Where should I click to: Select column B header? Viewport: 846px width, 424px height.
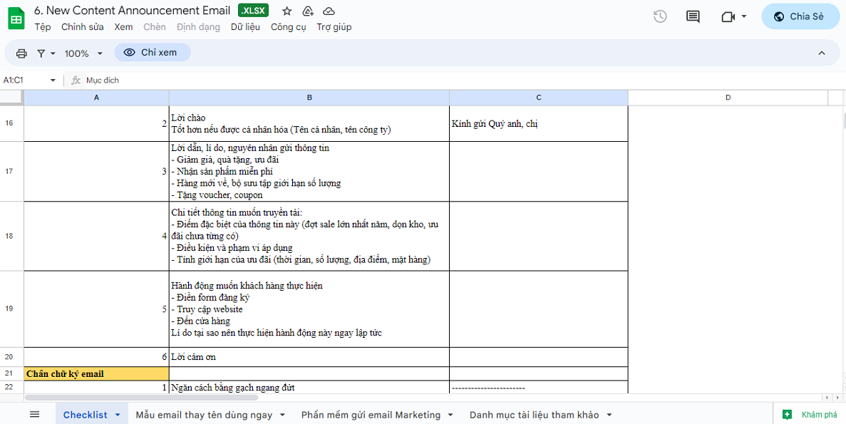(x=309, y=98)
